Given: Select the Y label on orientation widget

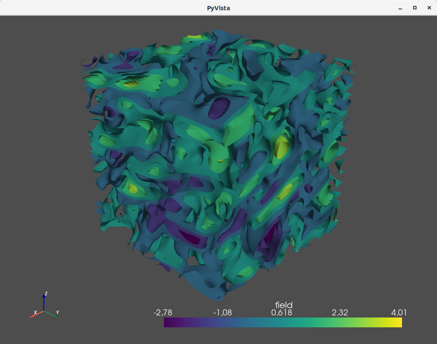Looking at the screenshot, I should tap(57, 312).
